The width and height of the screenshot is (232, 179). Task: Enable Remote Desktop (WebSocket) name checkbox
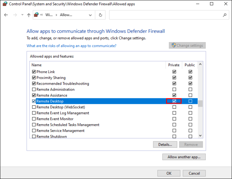[x=34, y=107]
